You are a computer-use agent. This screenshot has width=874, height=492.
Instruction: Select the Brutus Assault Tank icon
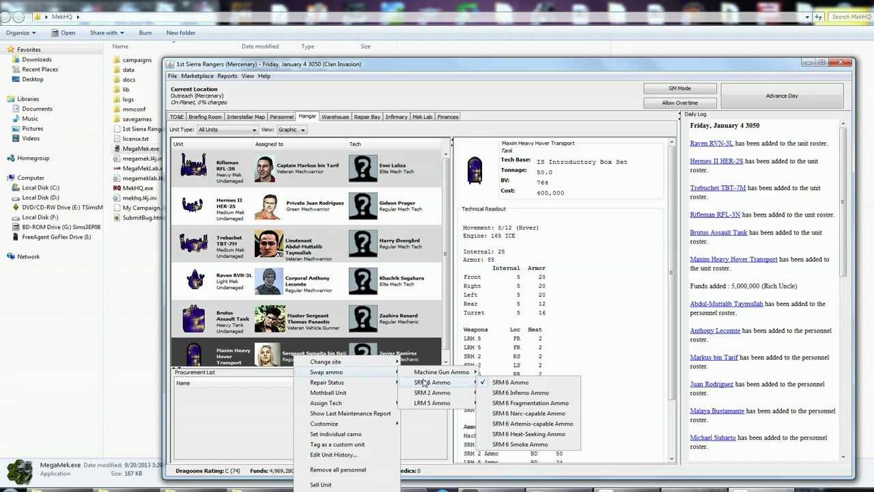coord(194,318)
